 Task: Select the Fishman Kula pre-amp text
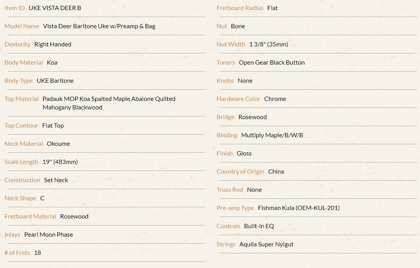click(299, 208)
